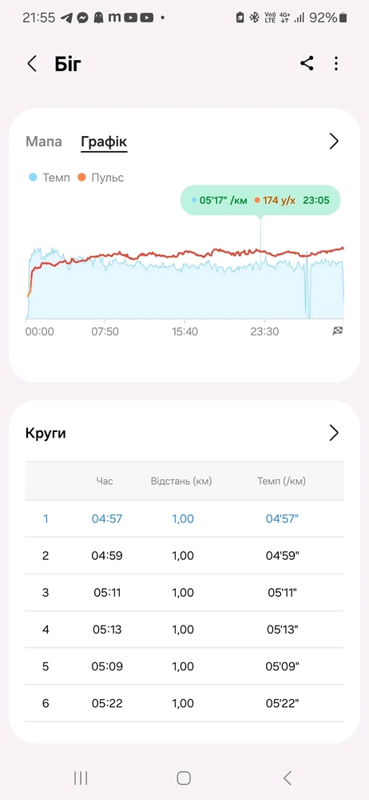Open the three-dot more options menu
Image resolution: width=369 pixels, height=800 pixels.
[x=336, y=64]
